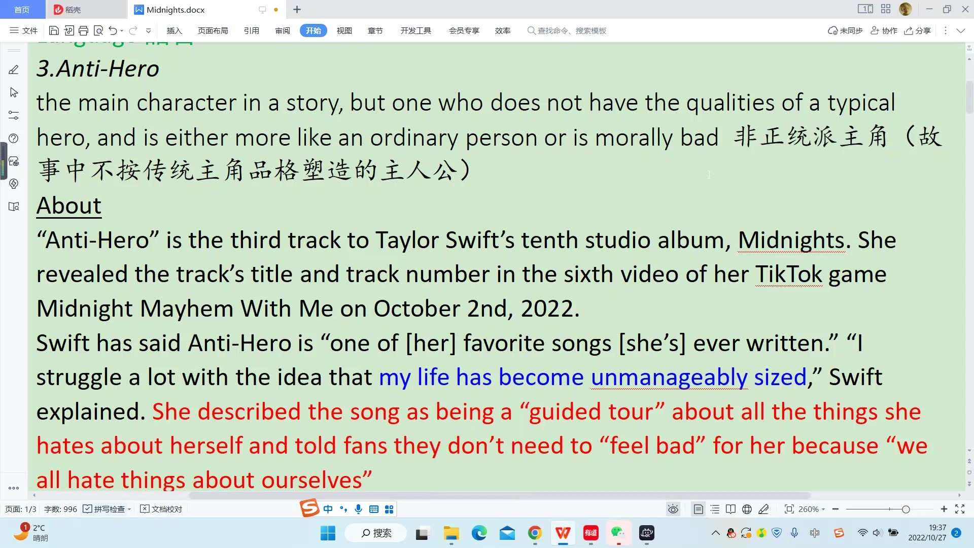
Task: Switch to the 视图 tab
Action: (344, 30)
